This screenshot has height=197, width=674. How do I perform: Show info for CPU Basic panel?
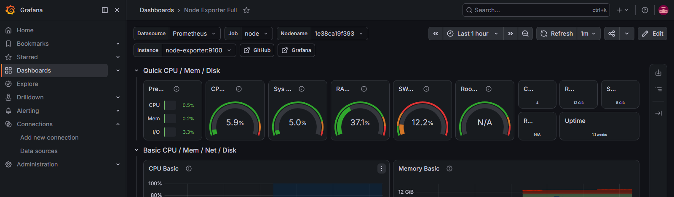(189, 168)
